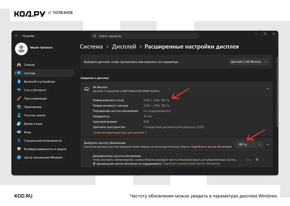
Task: Click the Время и язык globe icon
Action: [19, 124]
